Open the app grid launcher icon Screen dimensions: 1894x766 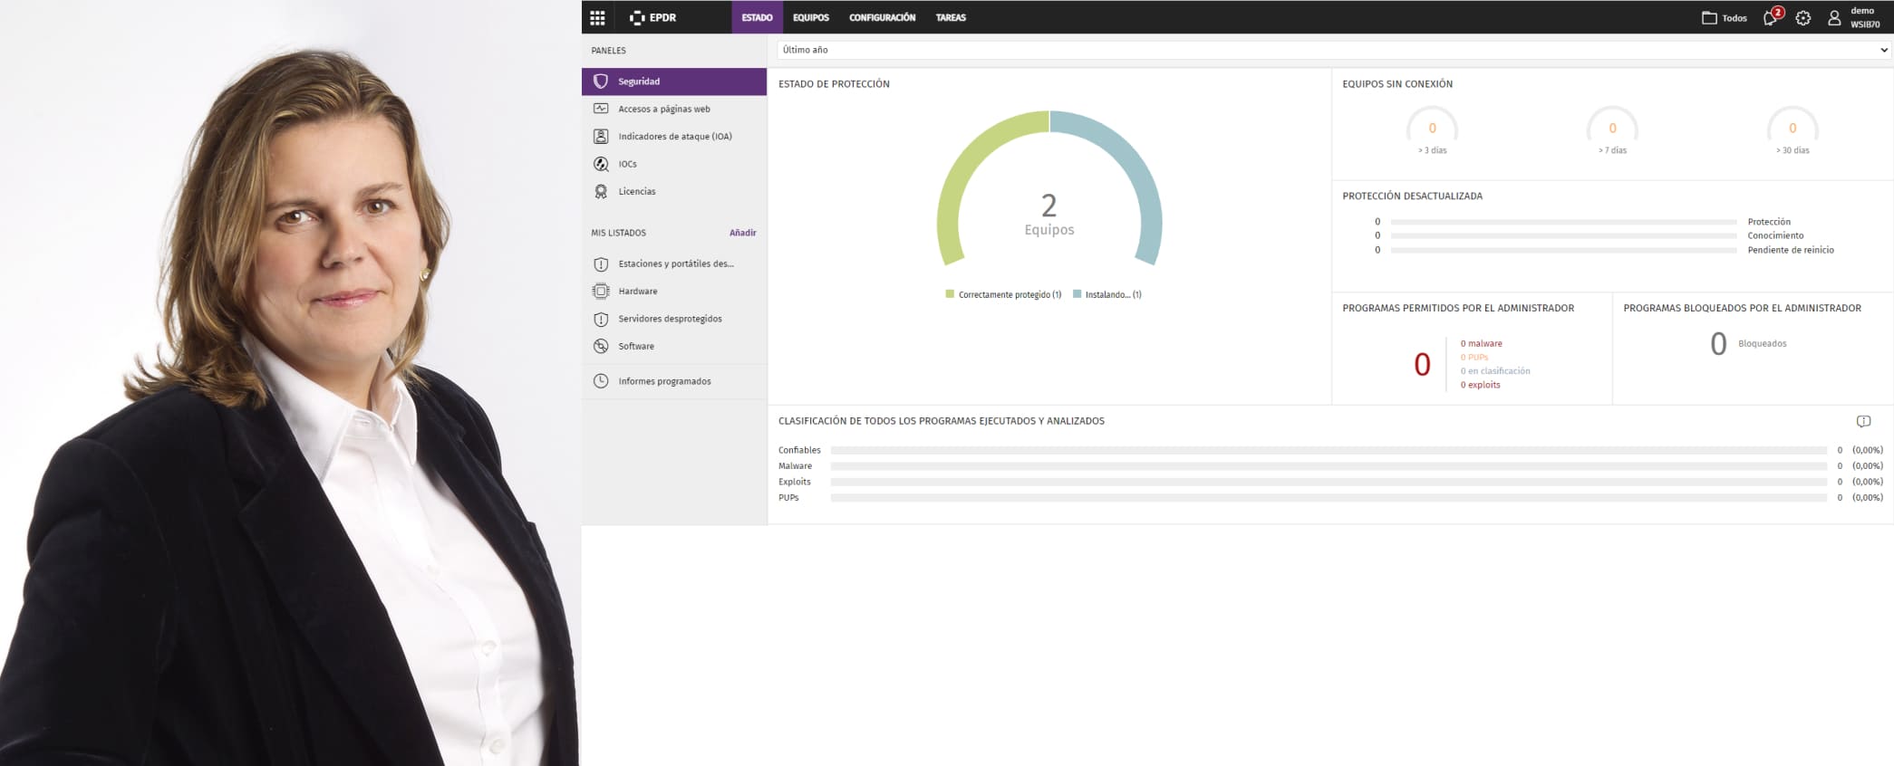point(597,18)
